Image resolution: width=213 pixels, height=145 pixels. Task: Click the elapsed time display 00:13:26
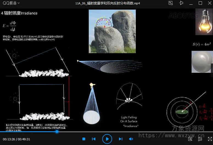pos(9,139)
